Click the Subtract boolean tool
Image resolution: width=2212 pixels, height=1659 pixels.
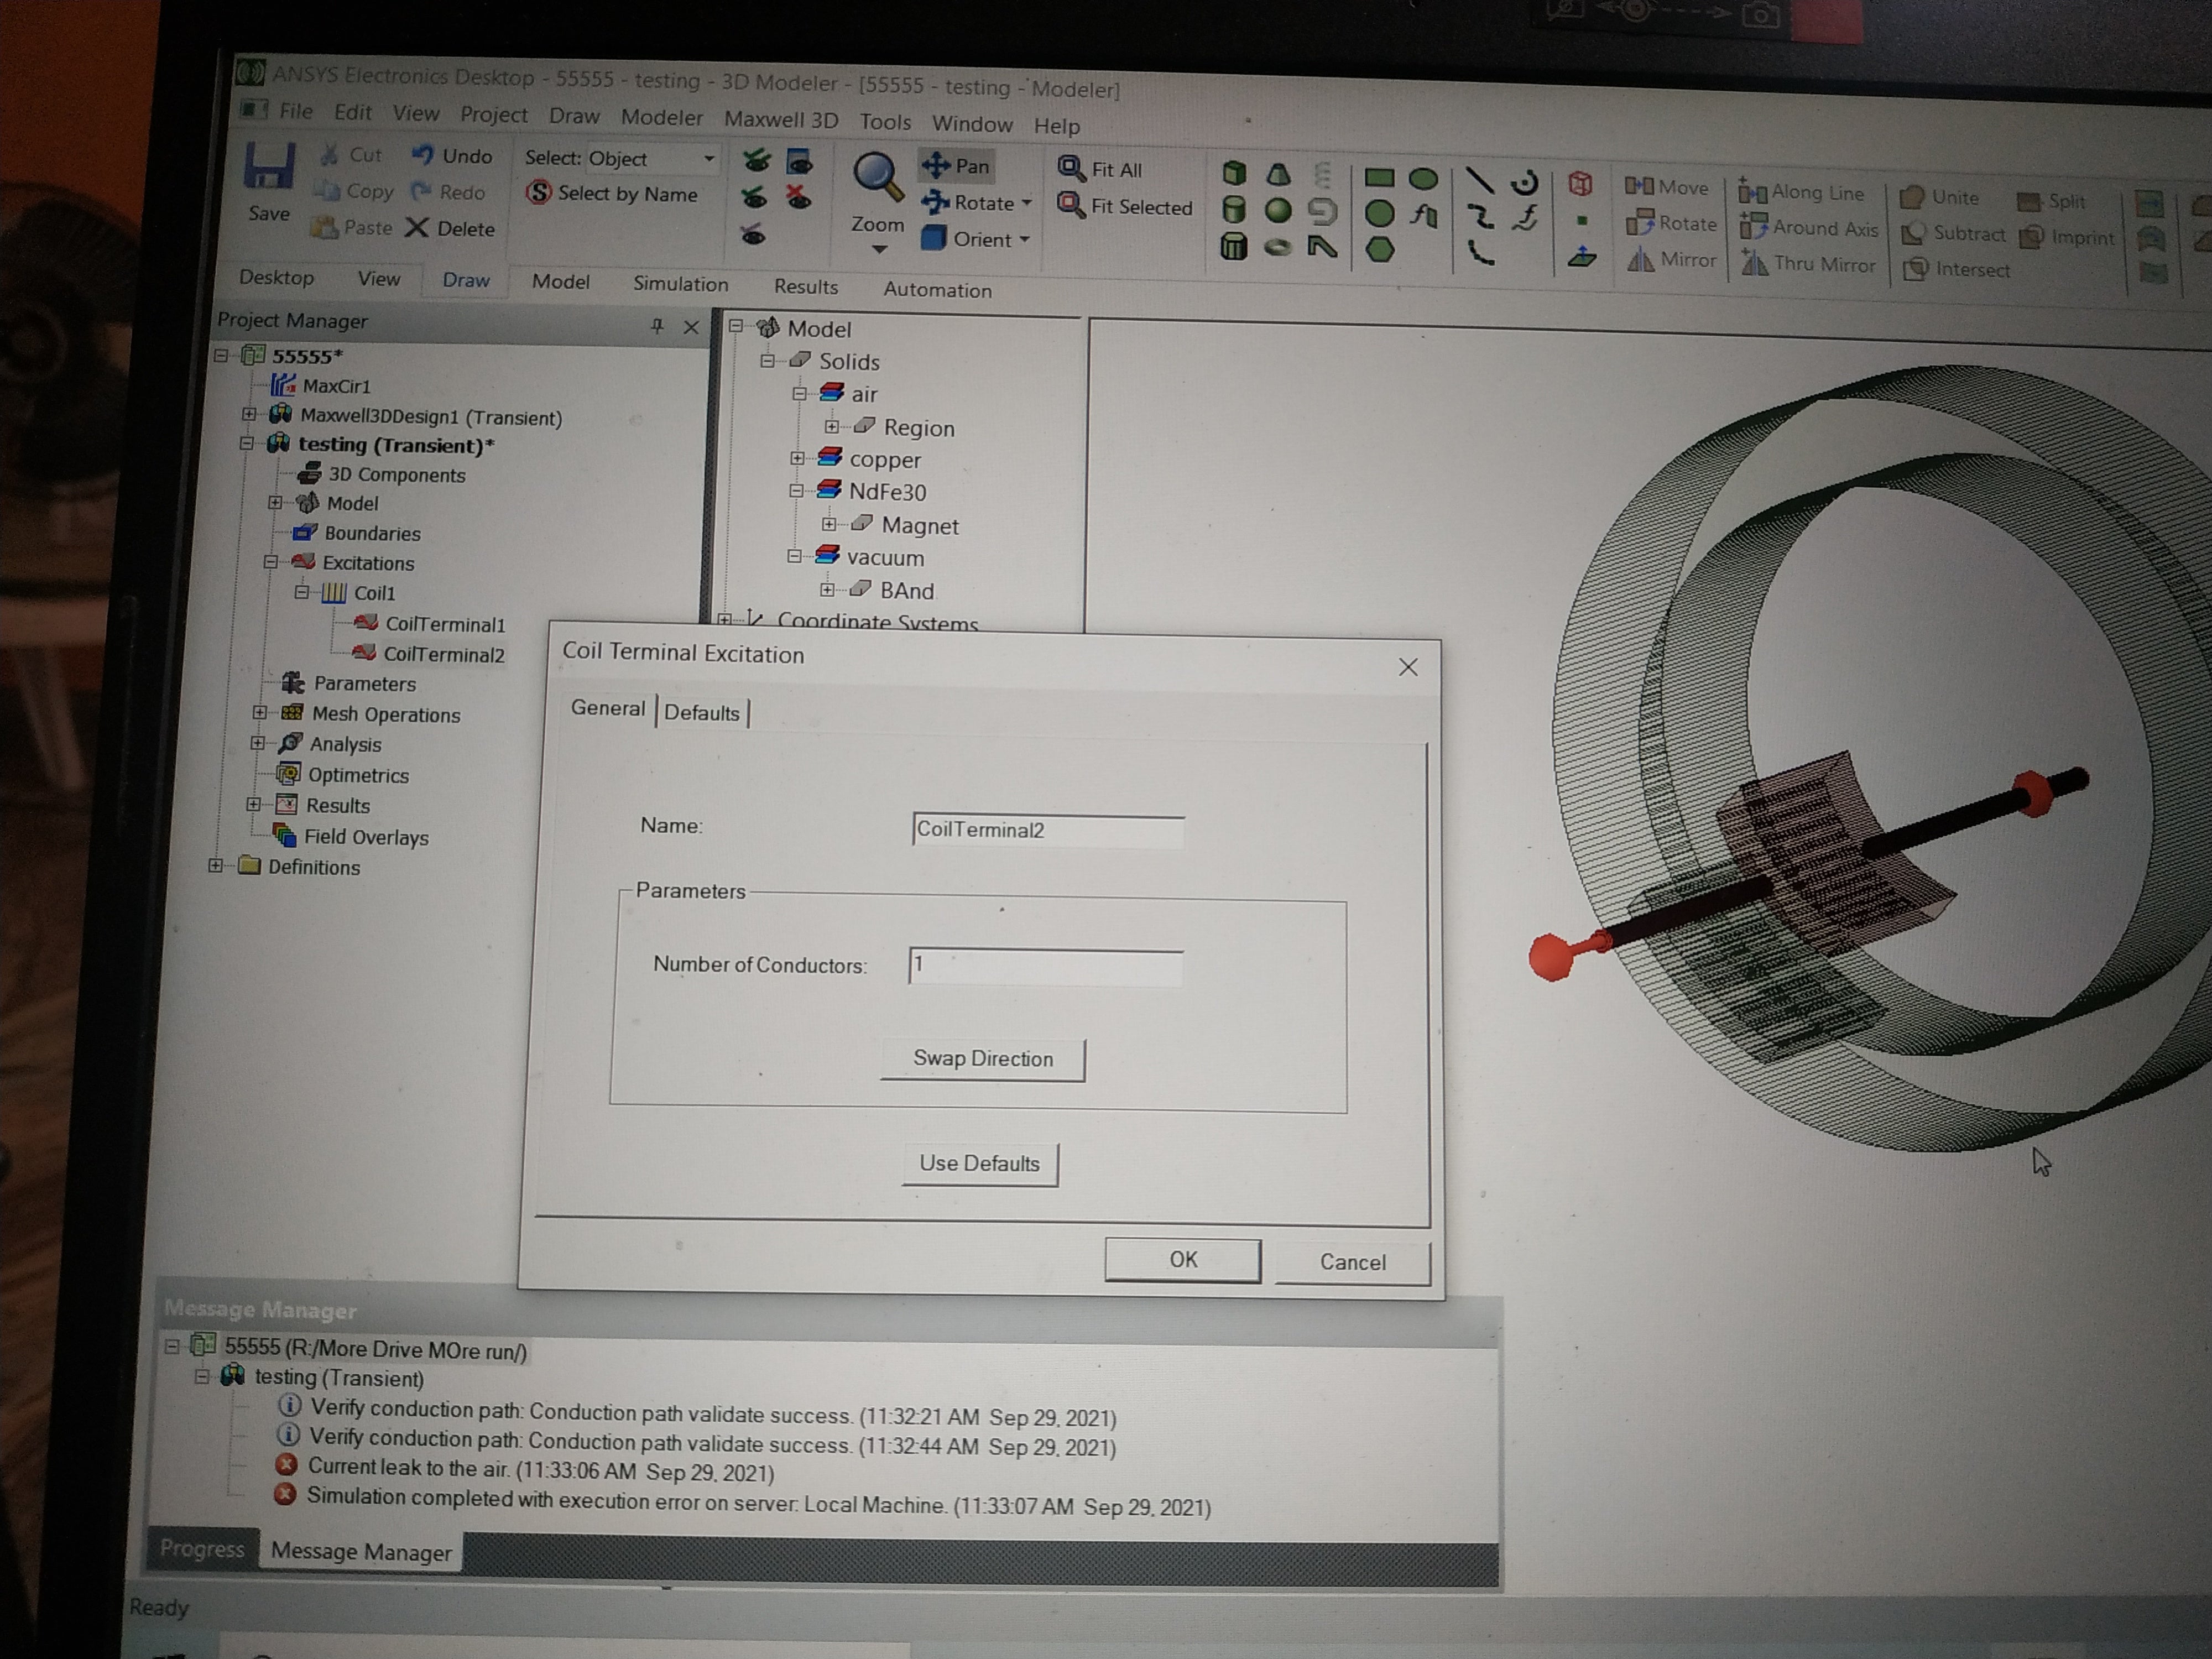pos(1954,233)
